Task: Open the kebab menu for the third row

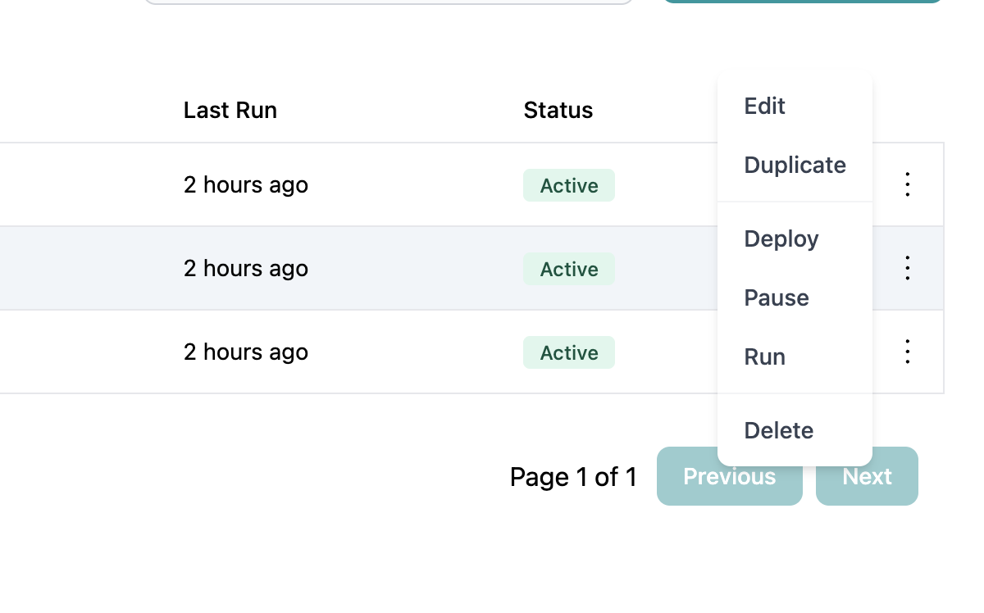Action: [908, 352]
